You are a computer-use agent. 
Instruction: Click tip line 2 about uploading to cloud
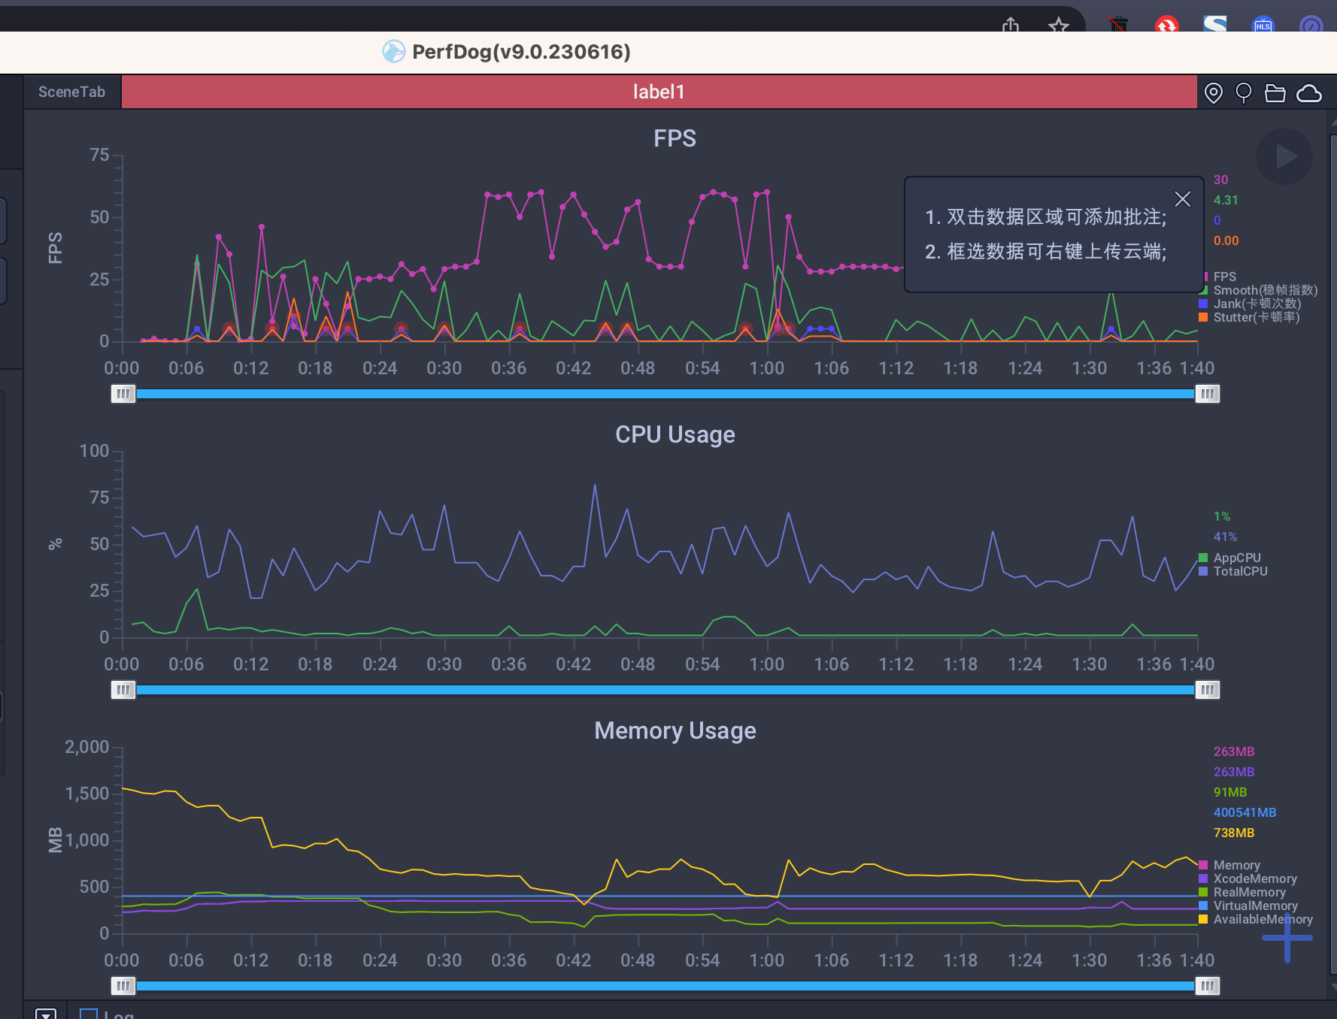point(1045,252)
